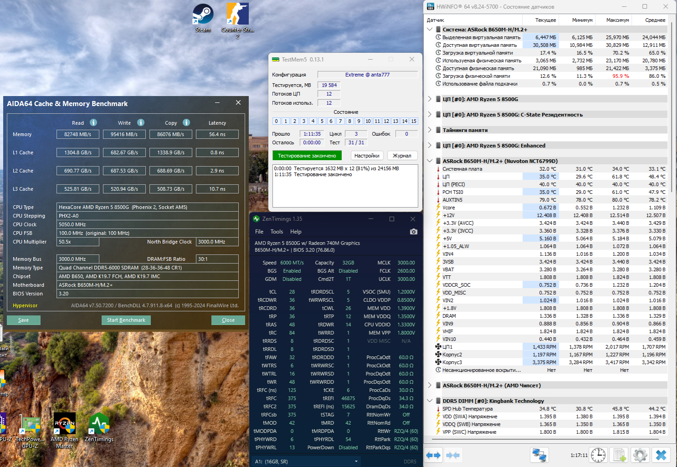
Task: Open the Tools menu in ZenTimings
Action: [277, 232]
